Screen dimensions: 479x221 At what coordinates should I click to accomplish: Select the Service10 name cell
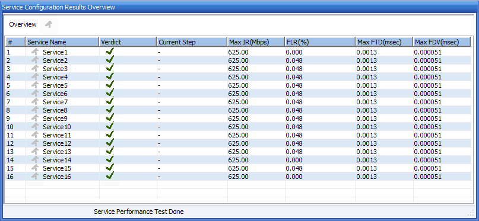coord(57,127)
